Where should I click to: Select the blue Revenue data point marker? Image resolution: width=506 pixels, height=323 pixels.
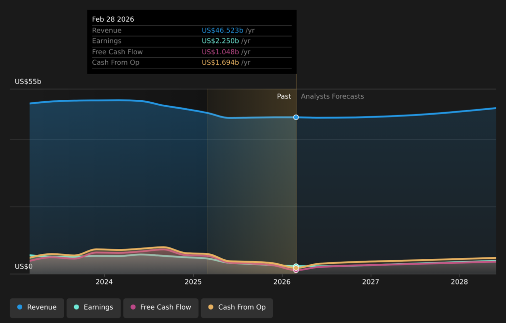[296, 118]
